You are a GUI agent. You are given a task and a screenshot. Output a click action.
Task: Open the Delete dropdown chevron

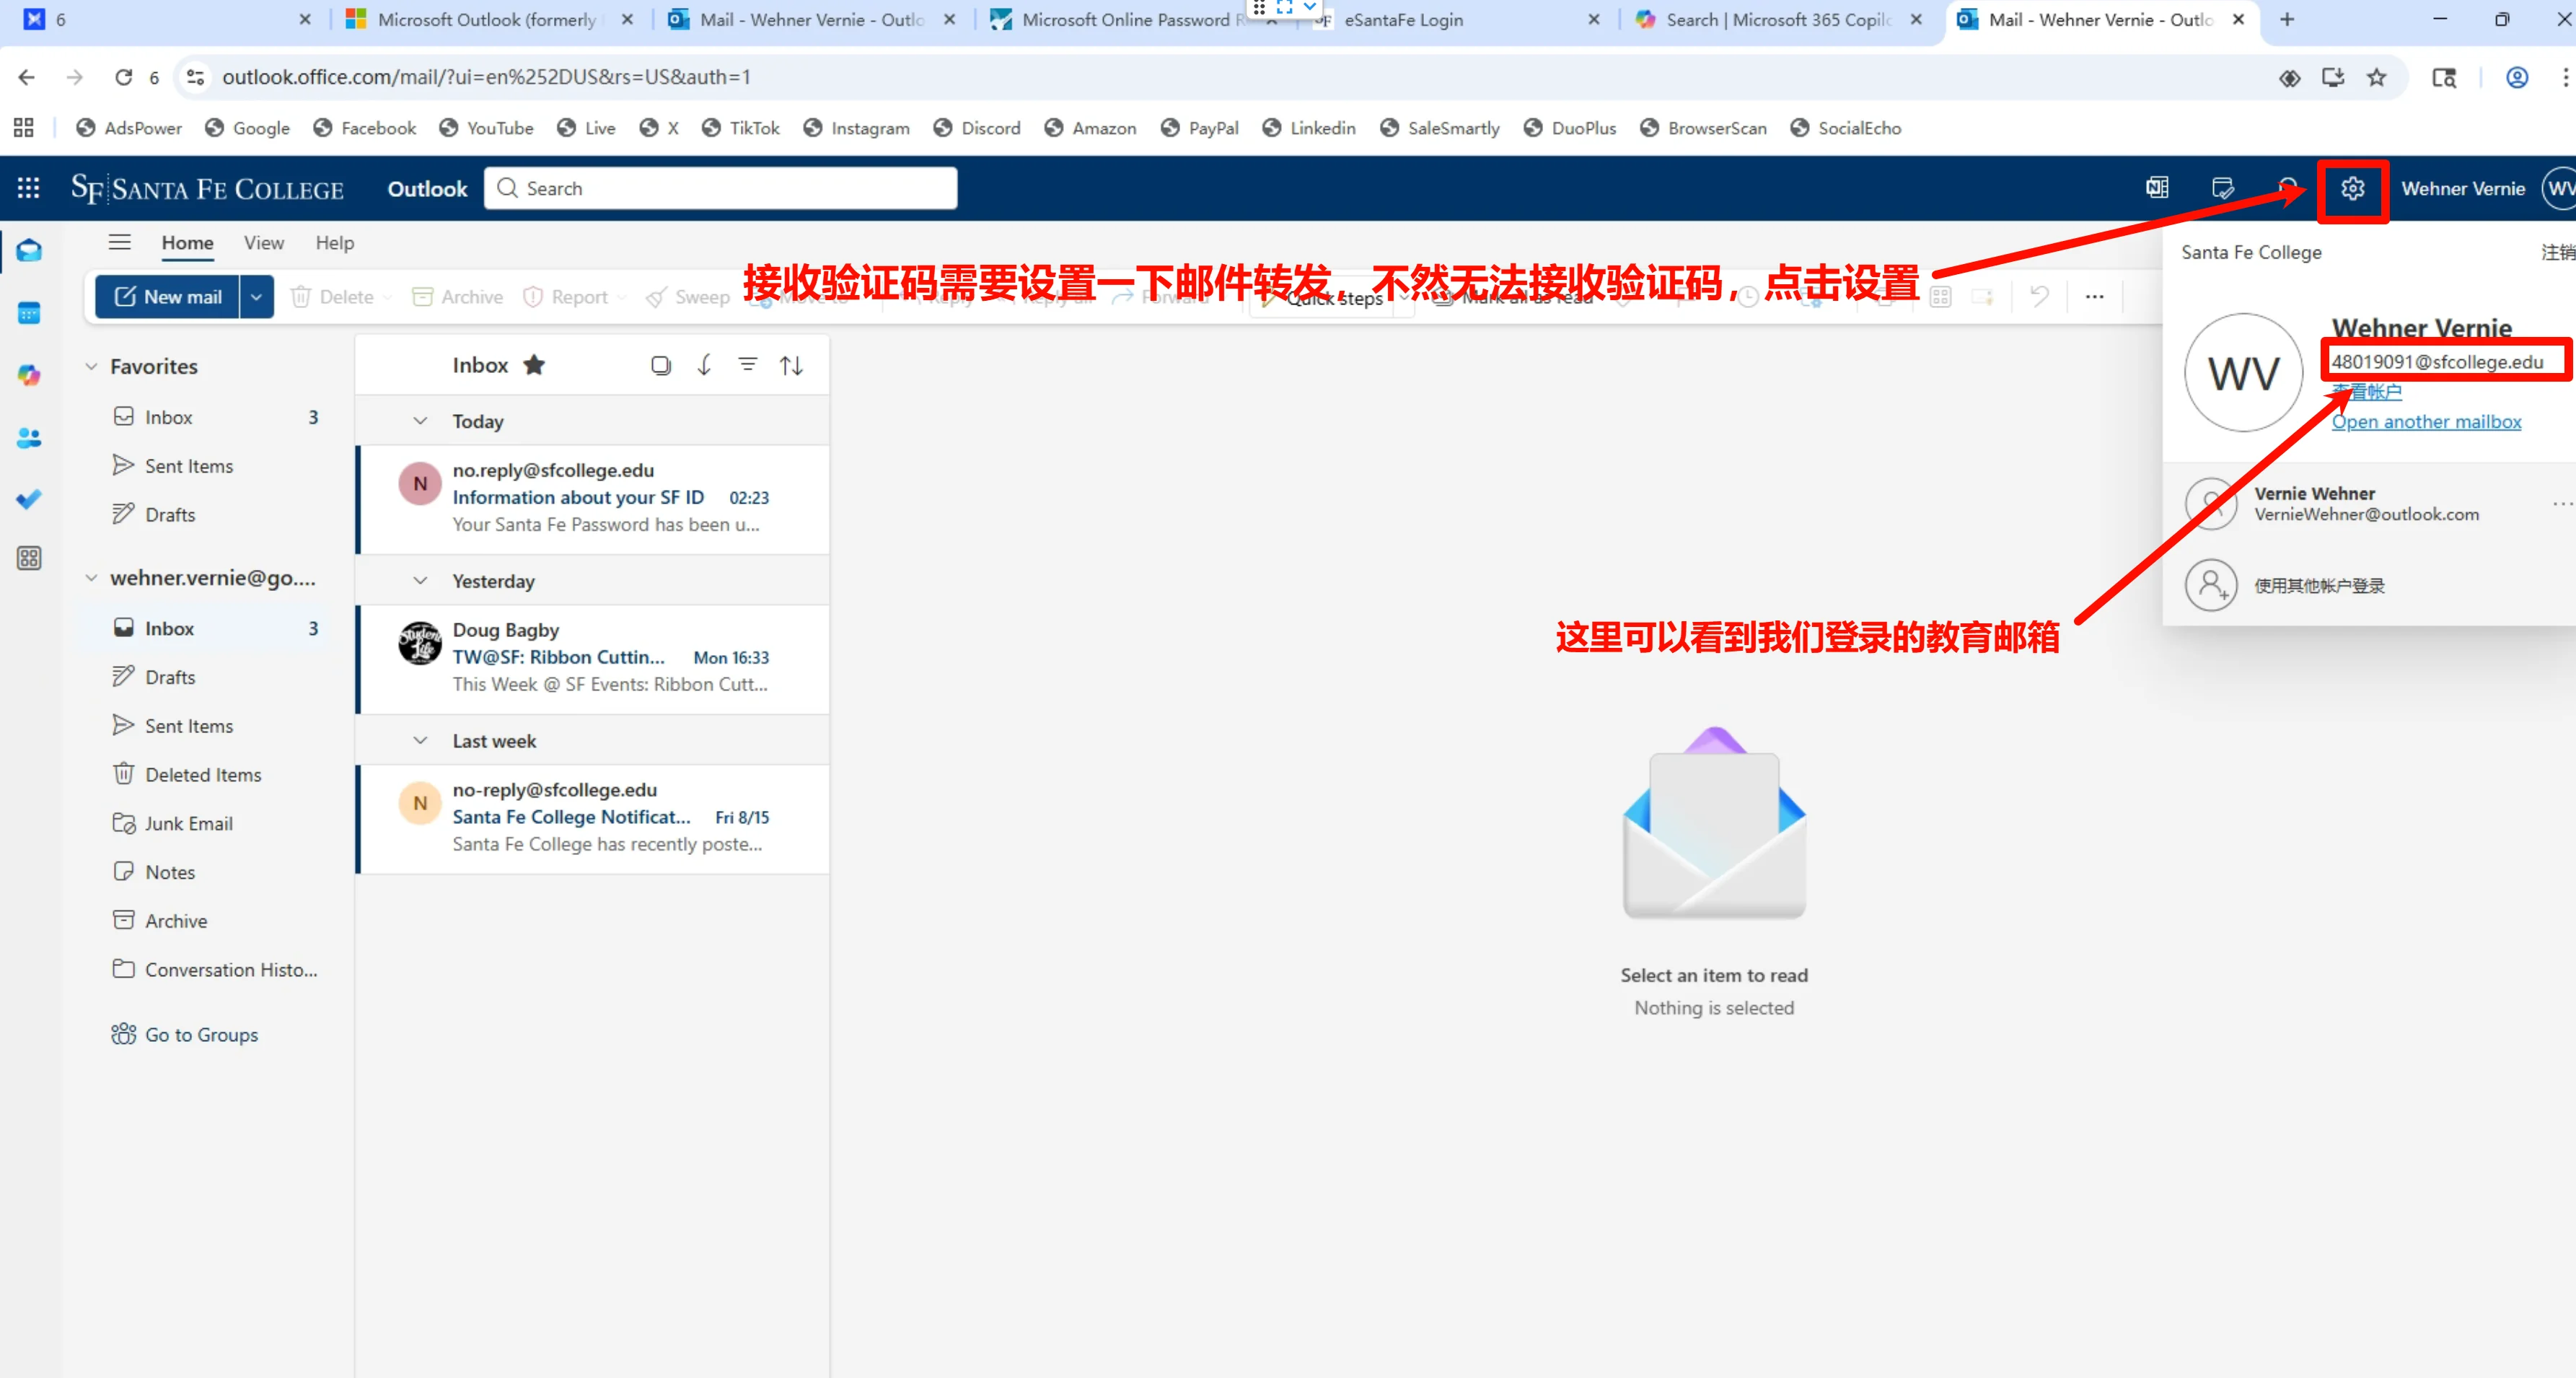(x=388, y=297)
